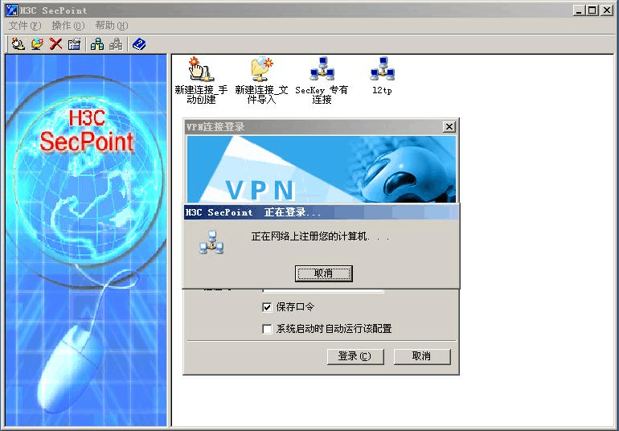Click 取消 beside the 登录 button
The height and width of the screenshot is (431, 619).
pos(421,356)
